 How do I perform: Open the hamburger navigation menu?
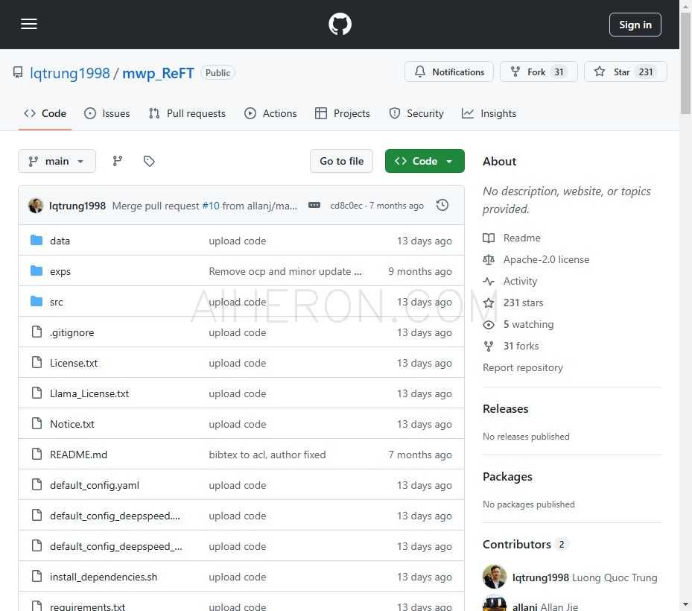coord(29,25)
